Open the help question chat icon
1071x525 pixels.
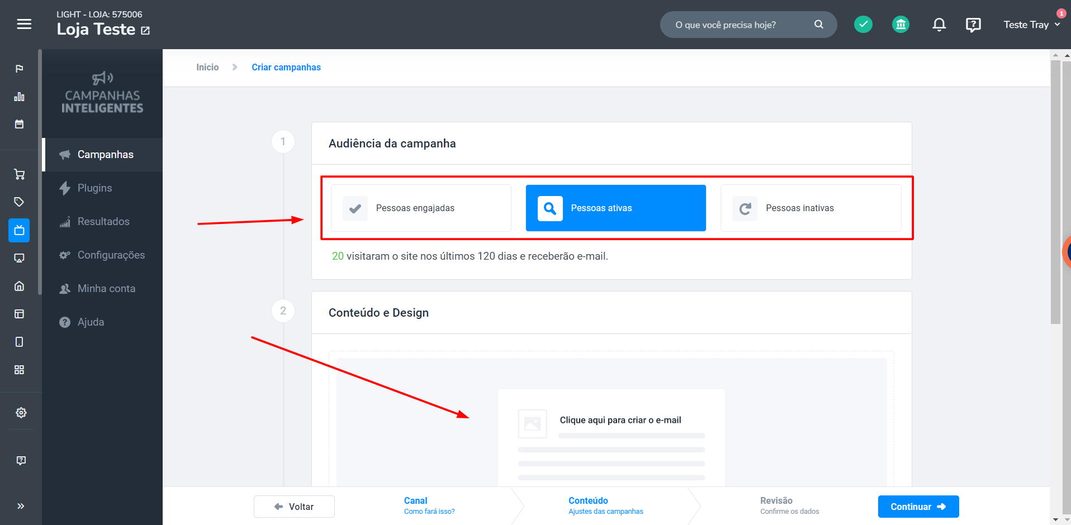pyautogui.click(x=973, y=25)
